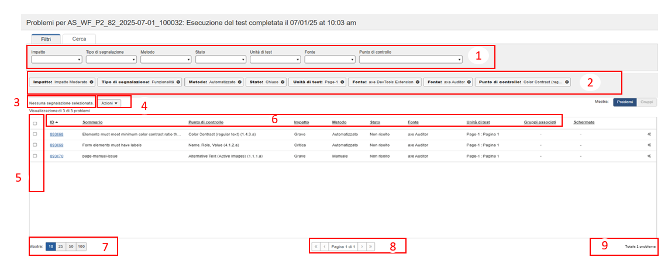
Task: Remove the Impatto Moderato filter chip
Action: pos(92,82)
